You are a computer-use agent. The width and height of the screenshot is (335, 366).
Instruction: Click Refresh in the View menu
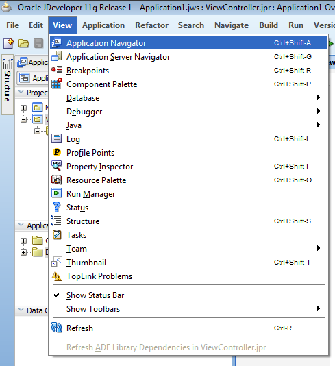coord(188,328)
